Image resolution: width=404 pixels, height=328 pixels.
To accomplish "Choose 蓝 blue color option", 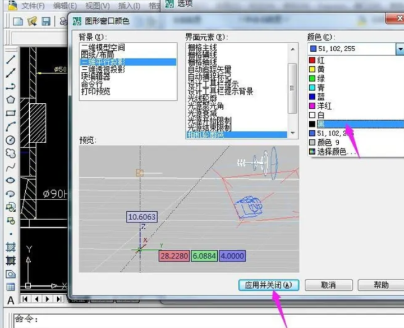I will (356, 97).
